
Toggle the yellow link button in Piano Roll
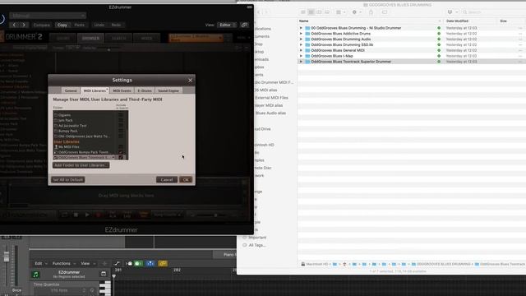163,263
